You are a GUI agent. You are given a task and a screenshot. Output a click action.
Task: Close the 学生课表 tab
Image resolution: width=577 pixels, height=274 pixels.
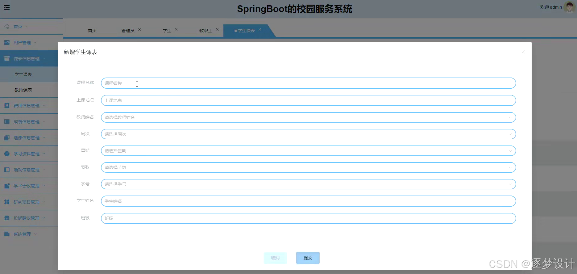[260, 29]
